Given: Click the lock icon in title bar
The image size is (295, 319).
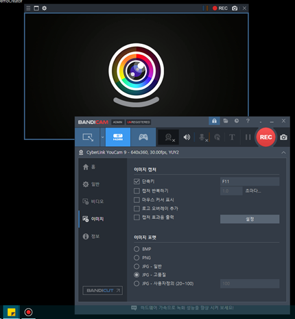Looking at the screenshot, I should coord(214,121).
